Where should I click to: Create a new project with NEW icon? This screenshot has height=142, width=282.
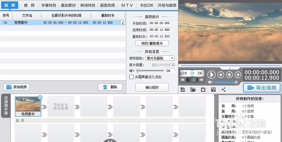(x=183, y=89)
